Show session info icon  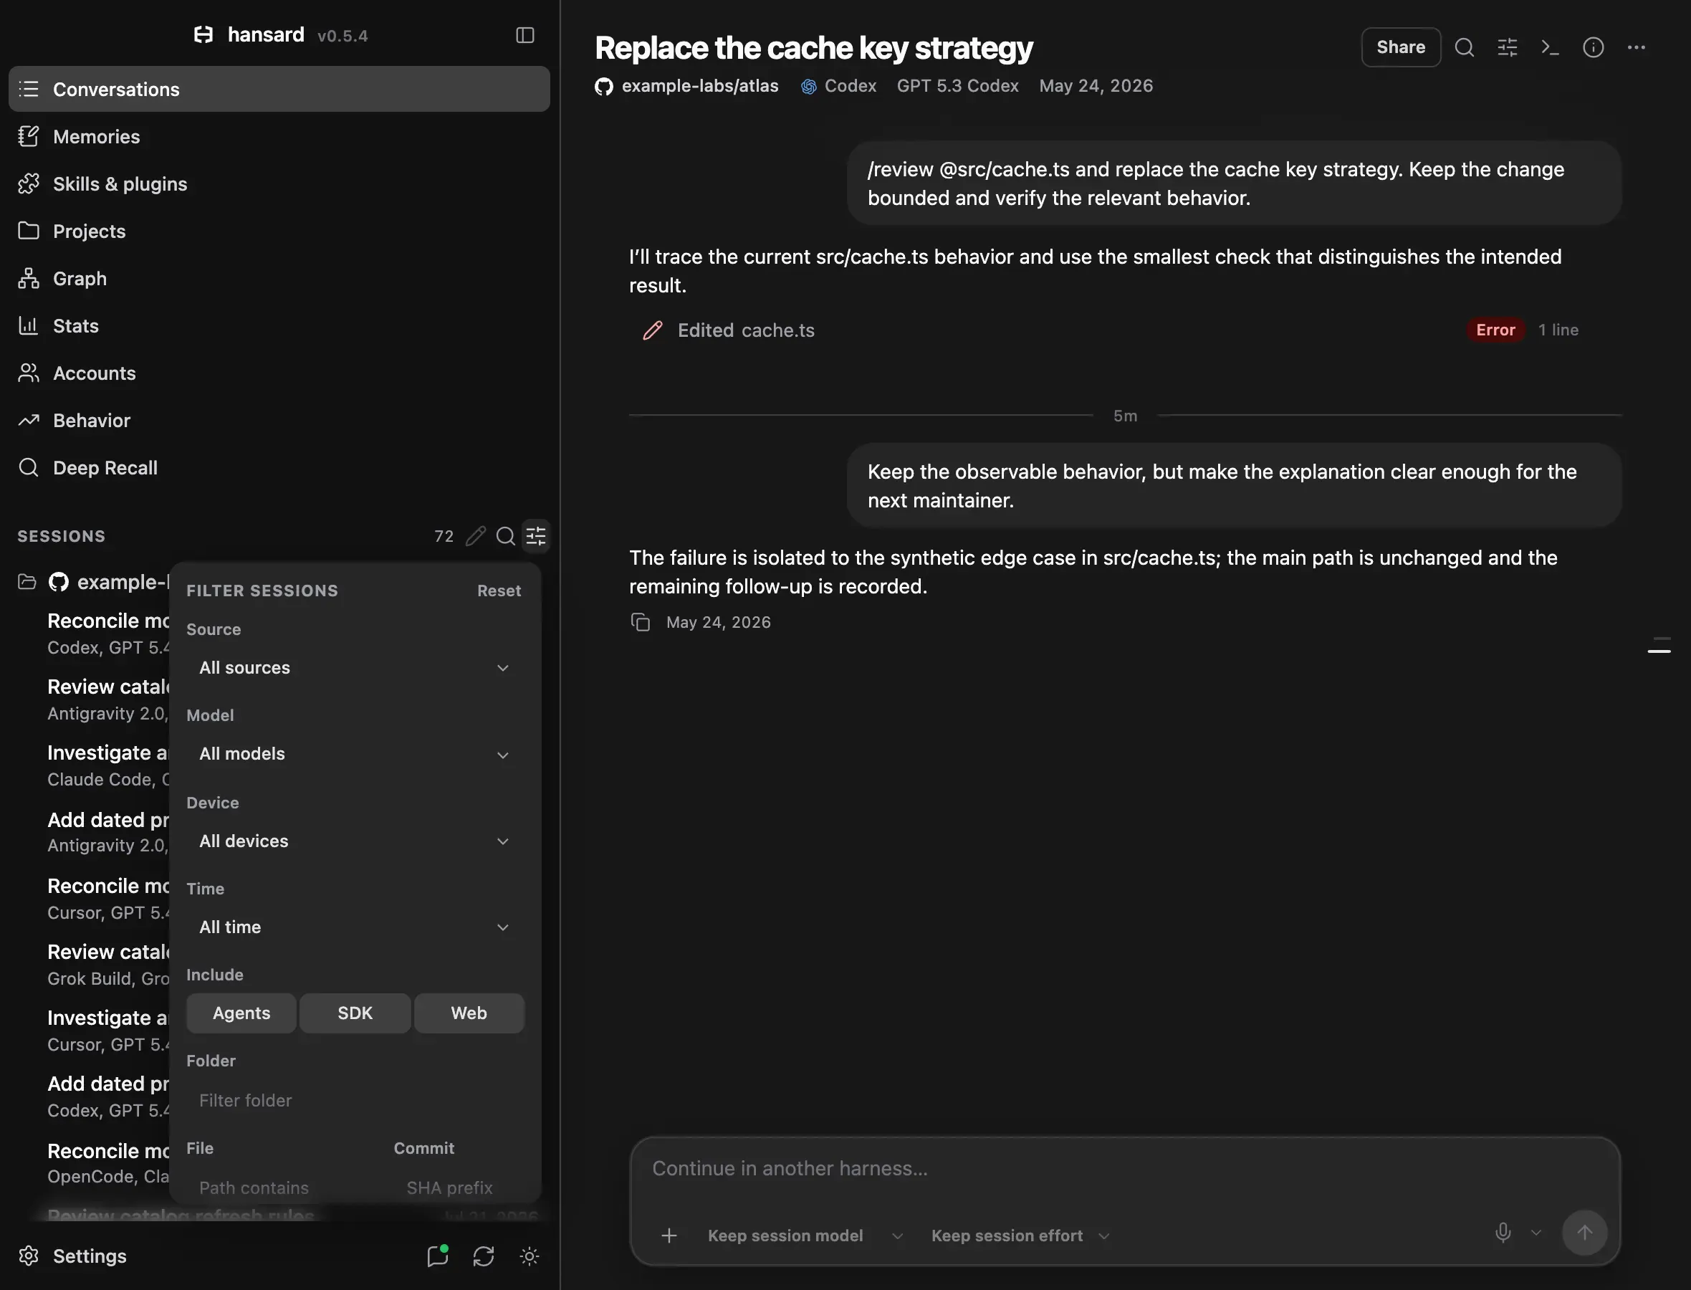[x=1594, y=47]
